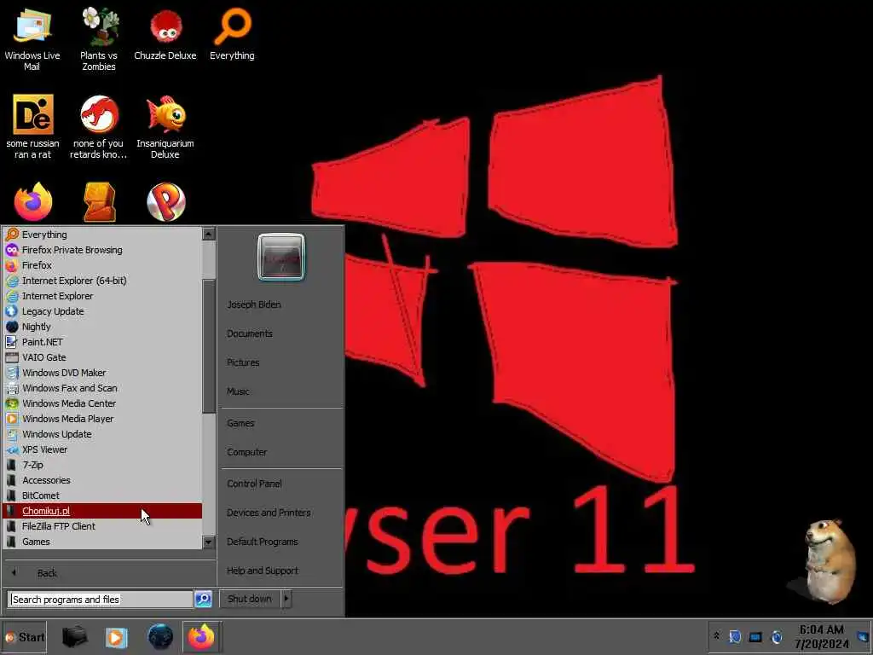Open Windows Update entry
Screen dimensions: 873x655
click(102, 434)
